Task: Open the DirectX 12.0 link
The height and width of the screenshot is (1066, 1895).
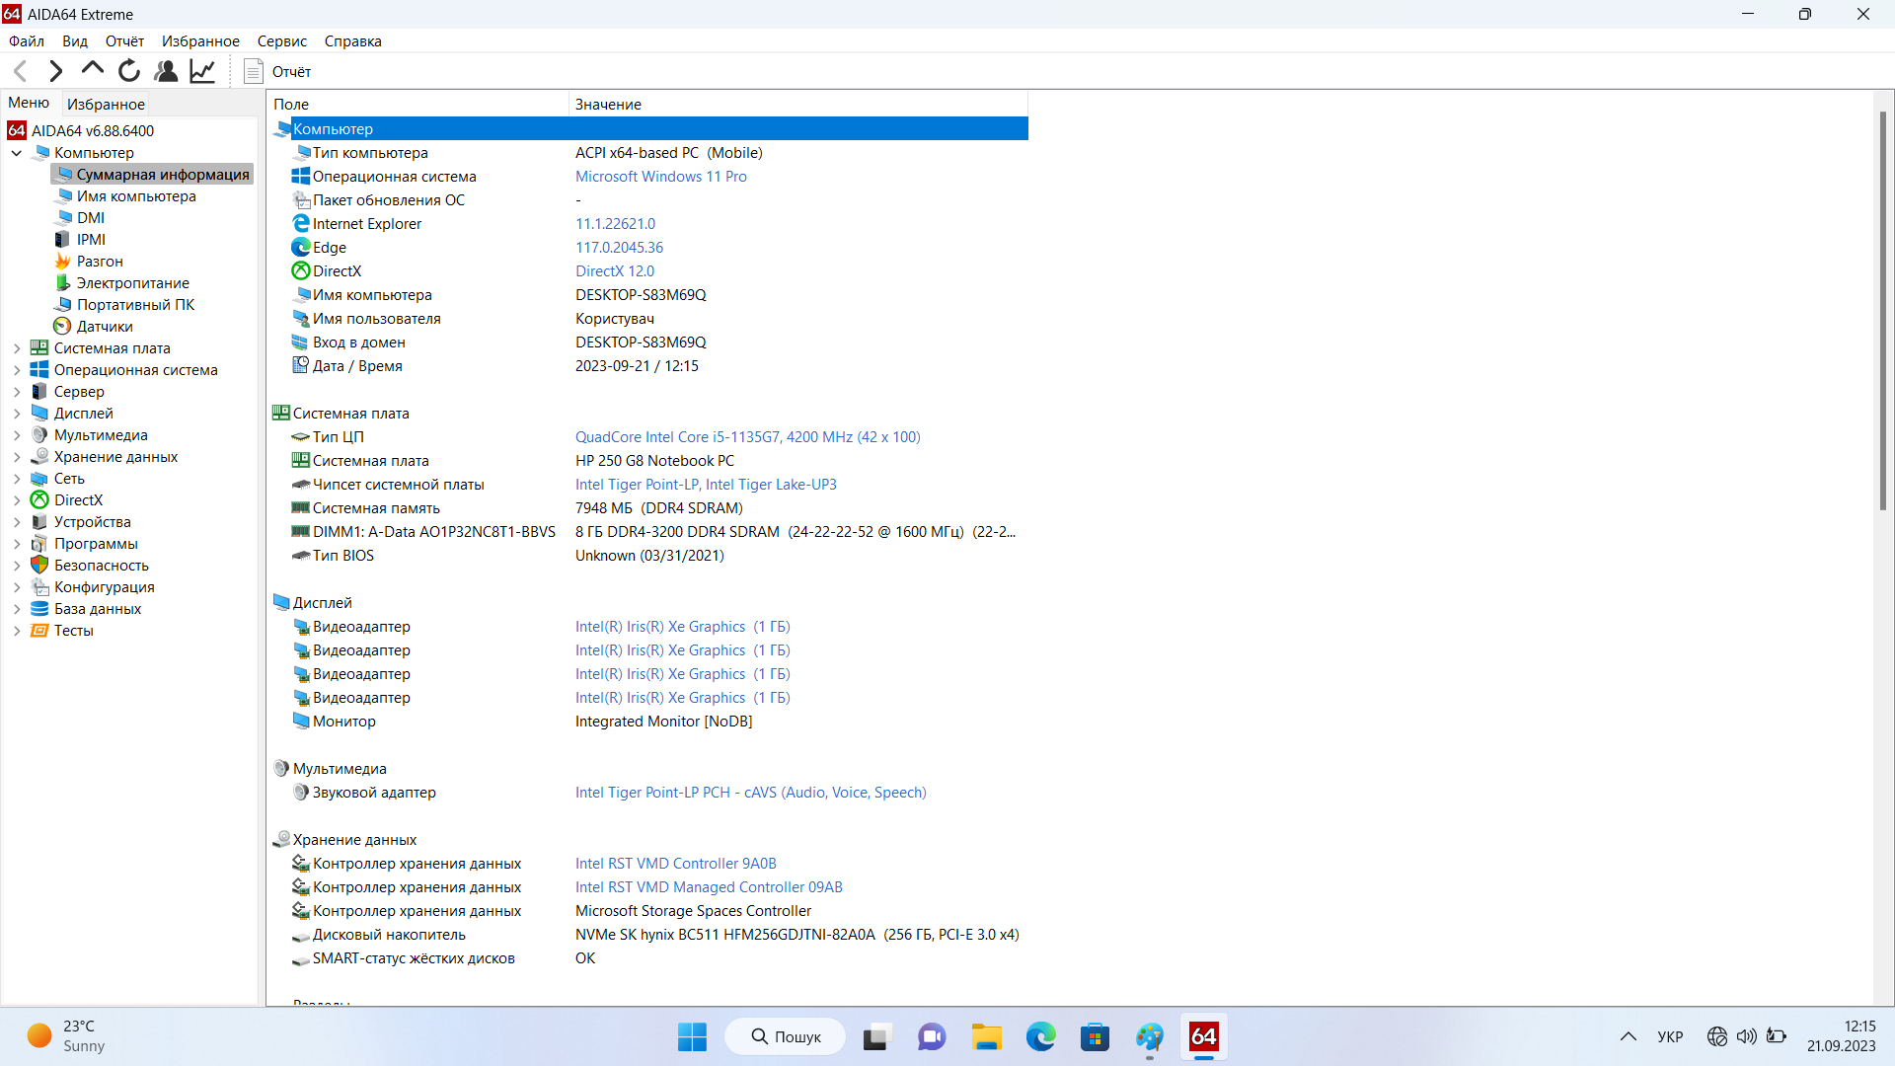Action: pos(615,271)
